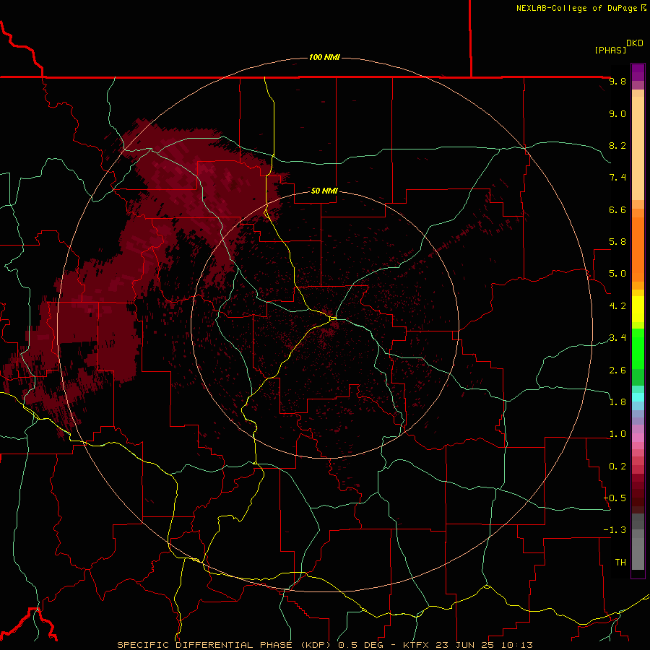This screenshot has width=650, height=650.
Task: Click the DKD [PHAS] legend title
Action: [618, 47]
